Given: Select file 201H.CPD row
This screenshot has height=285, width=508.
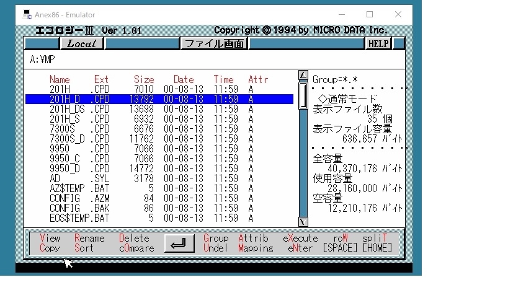Looking at the screenshot, I should (159, 89).
